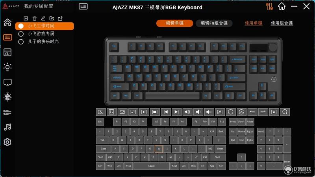Select the play media key icon

[144, 112]
